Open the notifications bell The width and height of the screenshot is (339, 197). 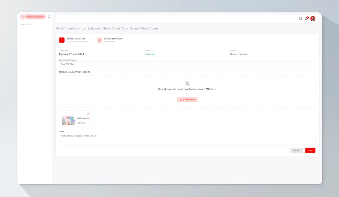point(306,19)
